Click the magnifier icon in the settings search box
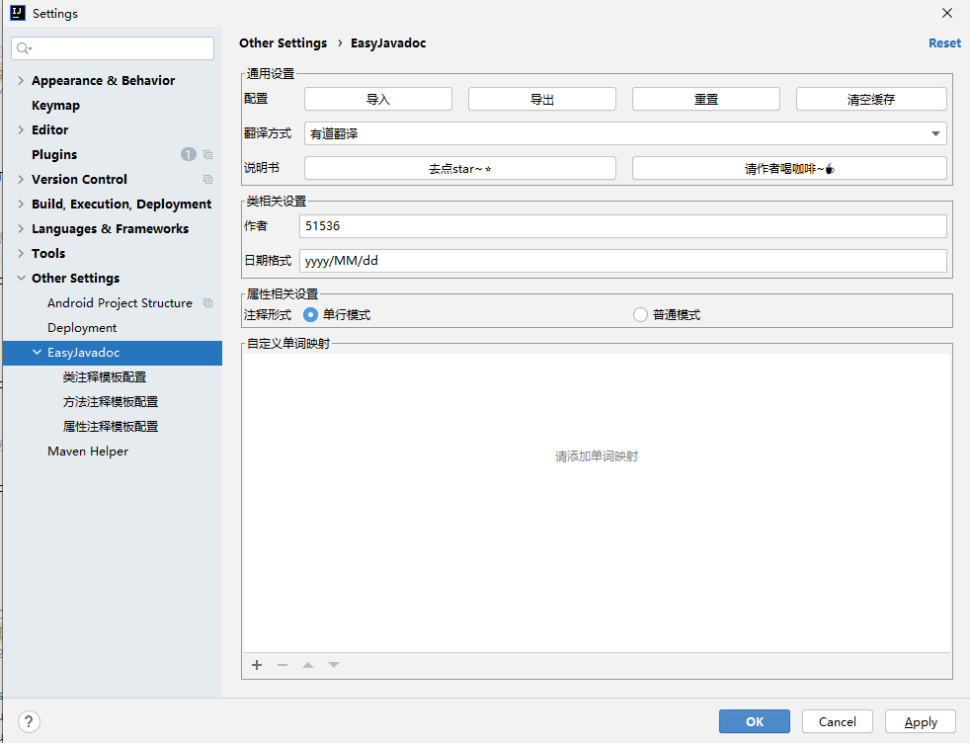970x743 pixels. (22, 47)
